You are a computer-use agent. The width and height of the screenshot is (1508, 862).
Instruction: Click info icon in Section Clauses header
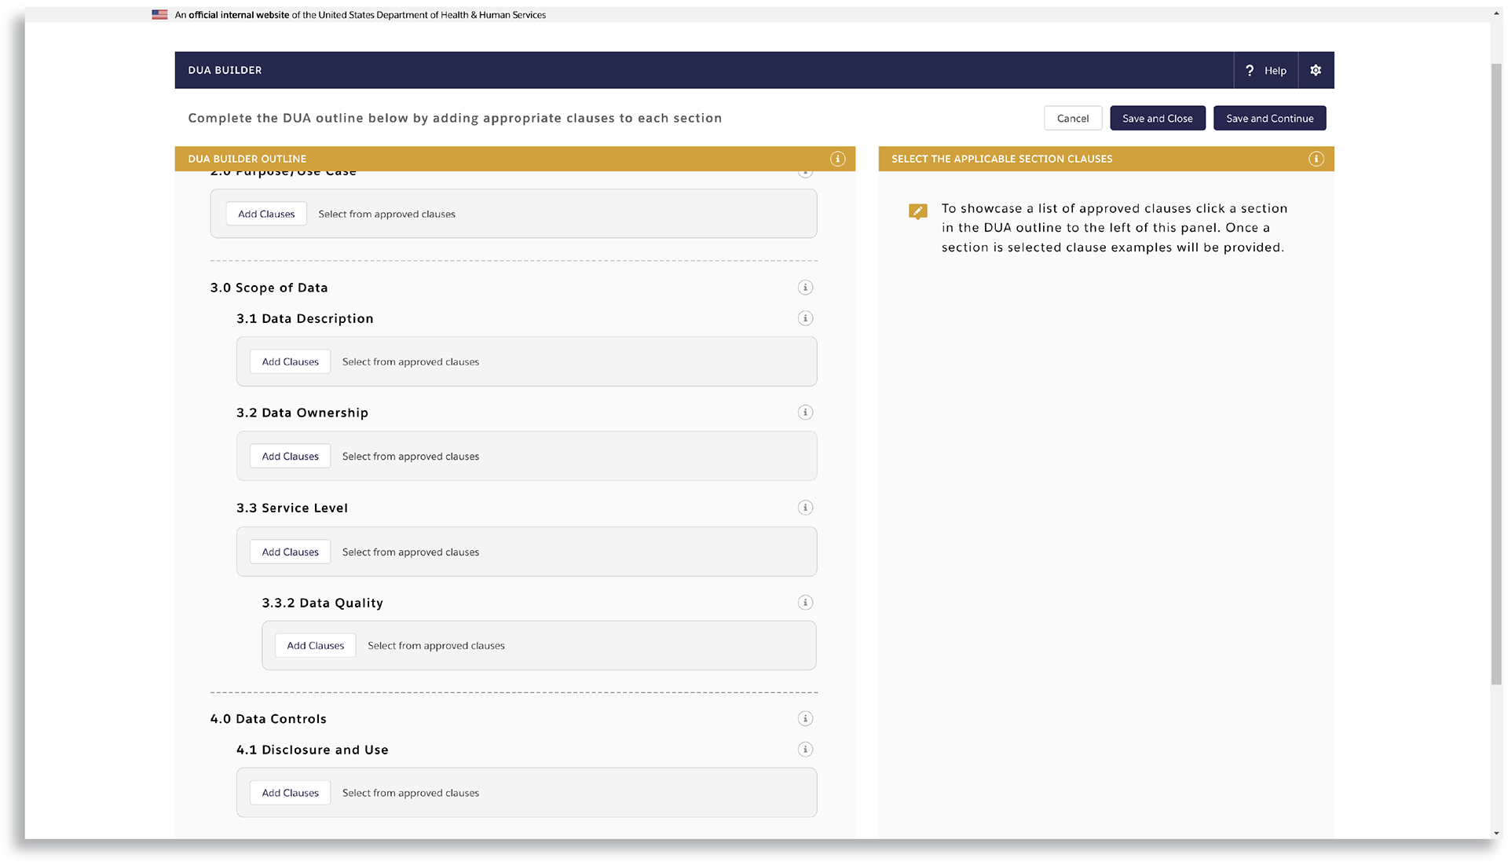[1316, 160]
